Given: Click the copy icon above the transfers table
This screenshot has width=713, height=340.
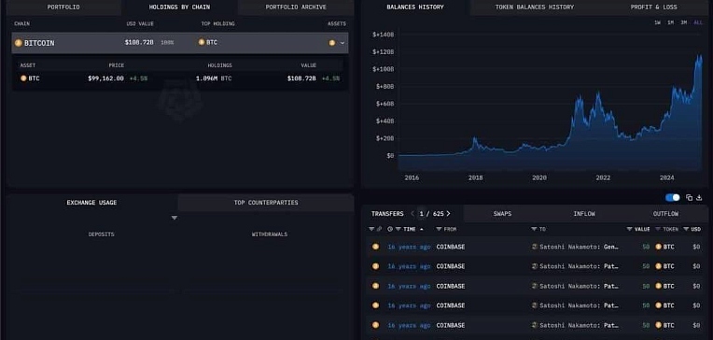Looking at the screenshot, I should (x=689, y=197).
